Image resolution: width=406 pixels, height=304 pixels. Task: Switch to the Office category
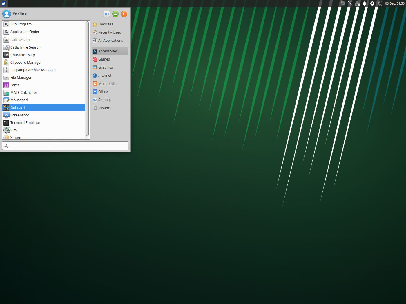tap(110, 92)
